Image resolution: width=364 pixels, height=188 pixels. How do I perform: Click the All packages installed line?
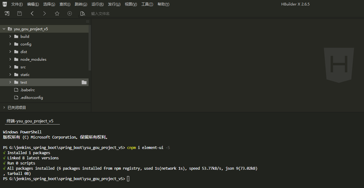(130, 168)
